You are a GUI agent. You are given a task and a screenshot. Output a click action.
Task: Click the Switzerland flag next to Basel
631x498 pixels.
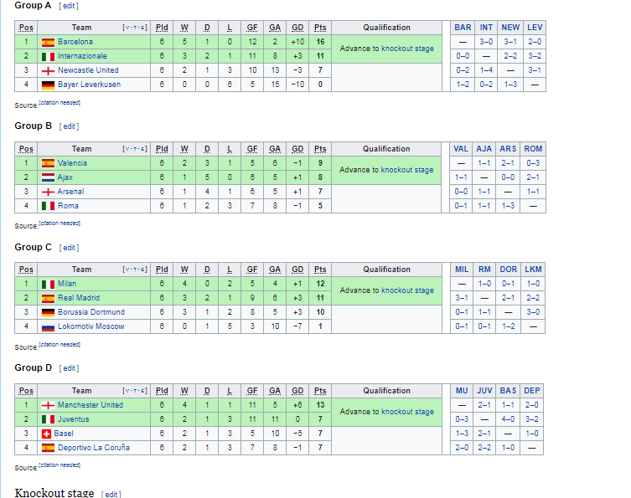(x=47, y=434)
